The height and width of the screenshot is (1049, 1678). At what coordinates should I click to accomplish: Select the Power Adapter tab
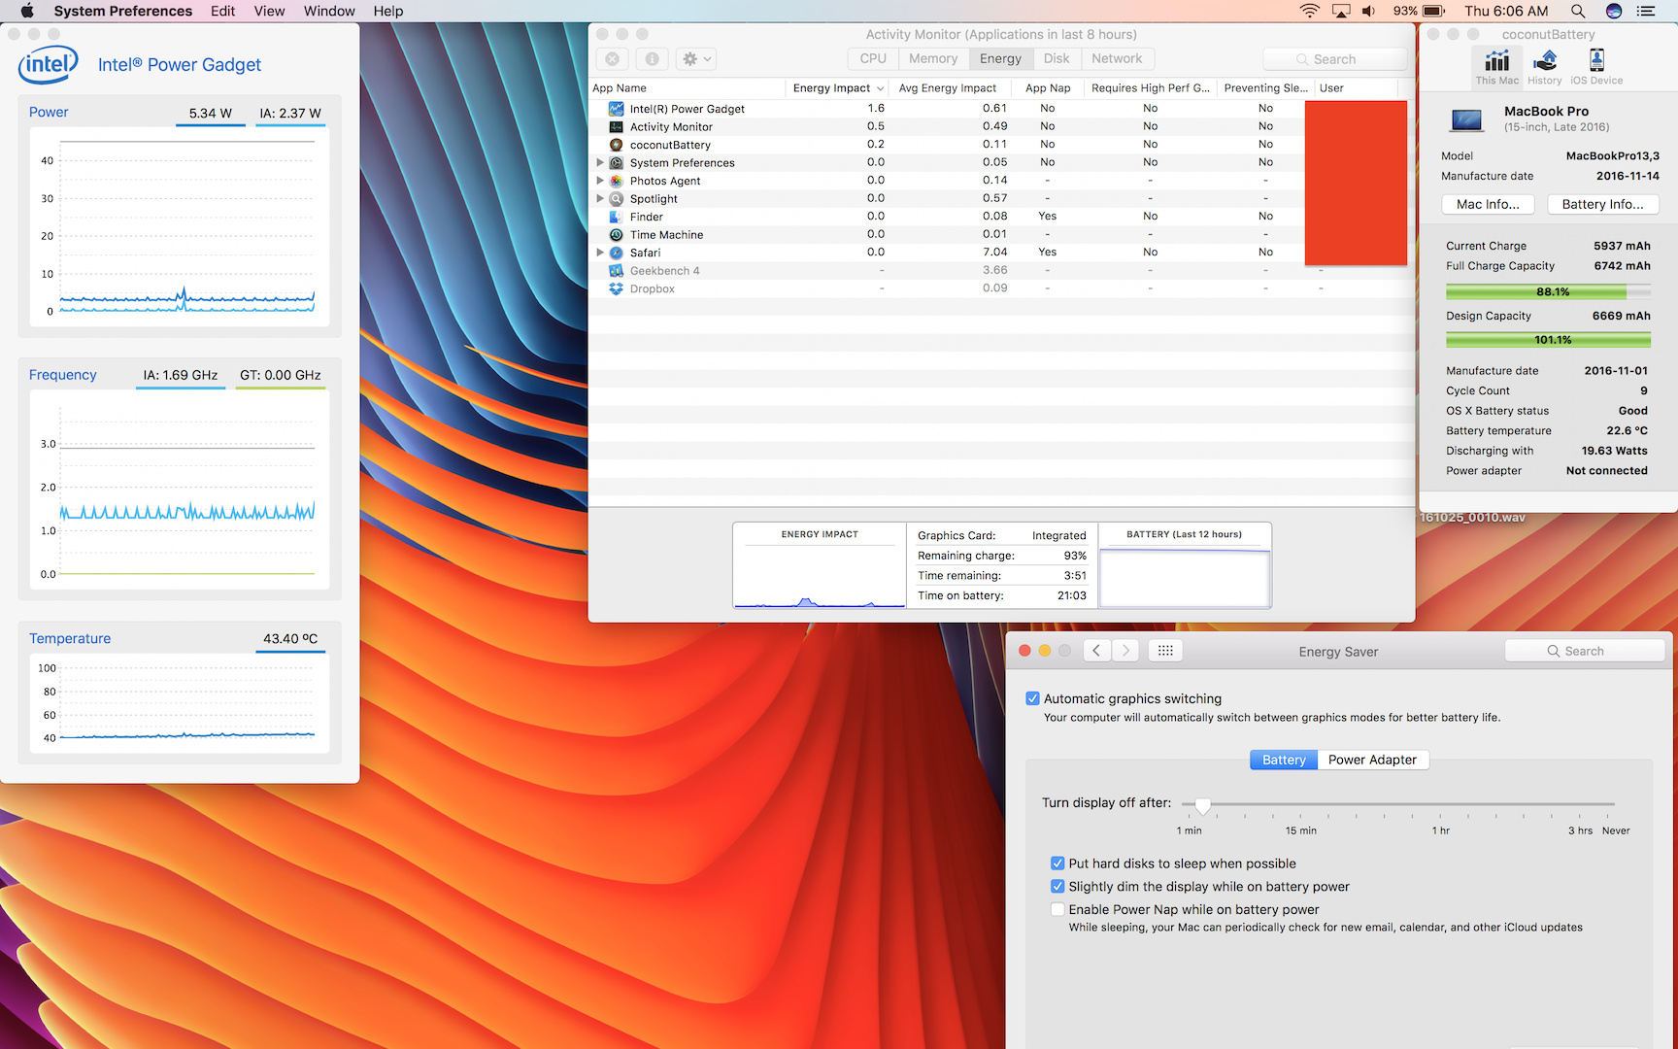pos(1372,760)
